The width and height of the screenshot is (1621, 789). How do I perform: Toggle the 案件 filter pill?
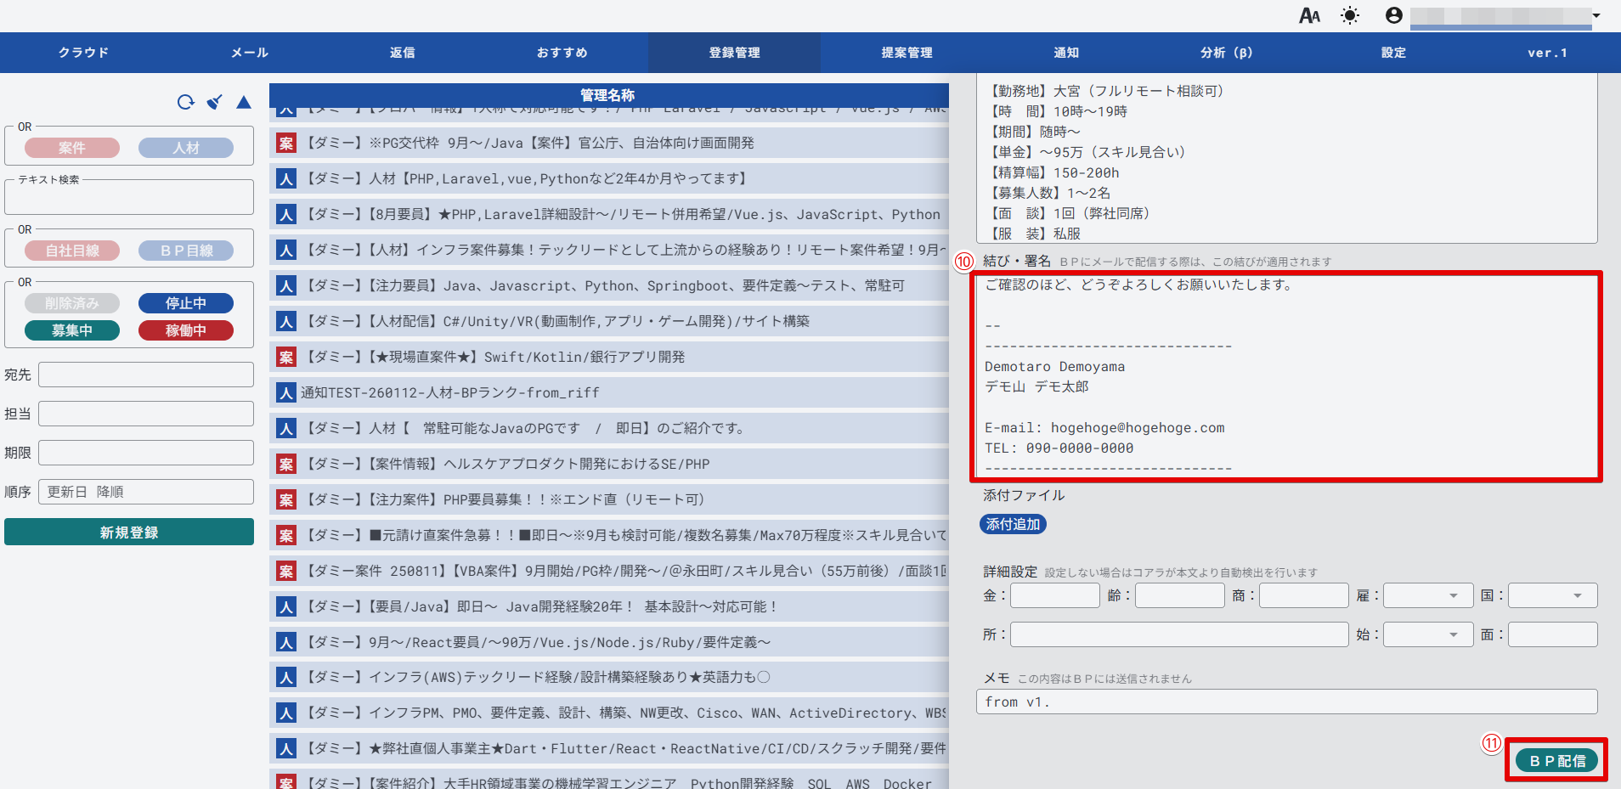pyautogui.click(x=72, y=148)
